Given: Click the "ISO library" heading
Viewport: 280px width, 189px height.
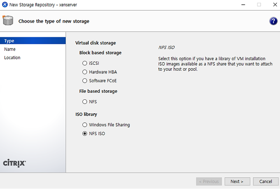Looking at the screenshot, I should [x=86, y=114].
